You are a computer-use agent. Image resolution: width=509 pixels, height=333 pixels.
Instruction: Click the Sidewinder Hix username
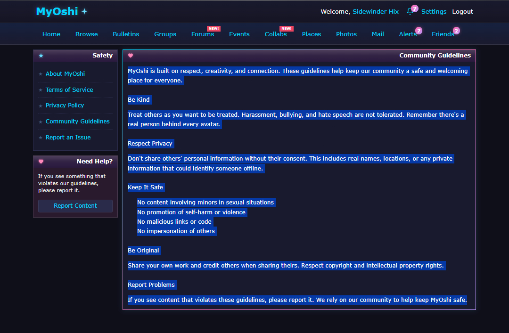376,12
